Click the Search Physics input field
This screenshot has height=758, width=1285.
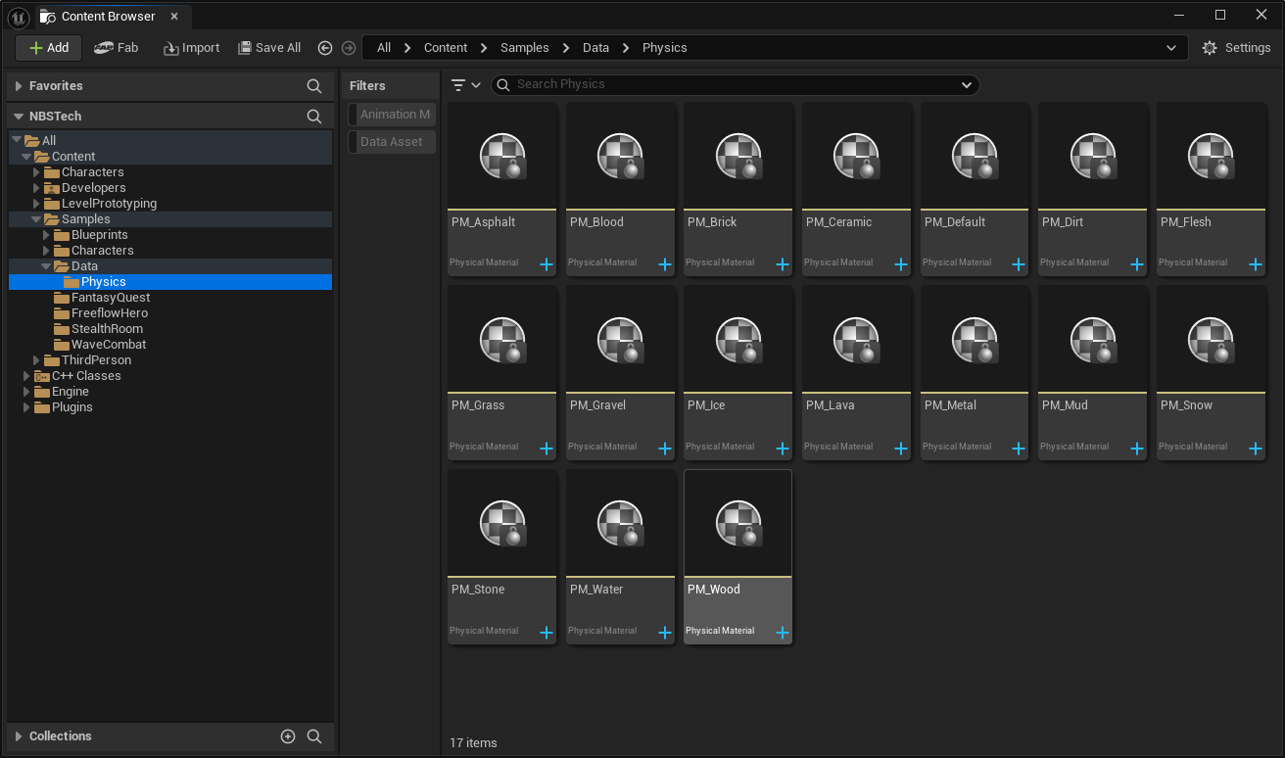click(735, 85)
